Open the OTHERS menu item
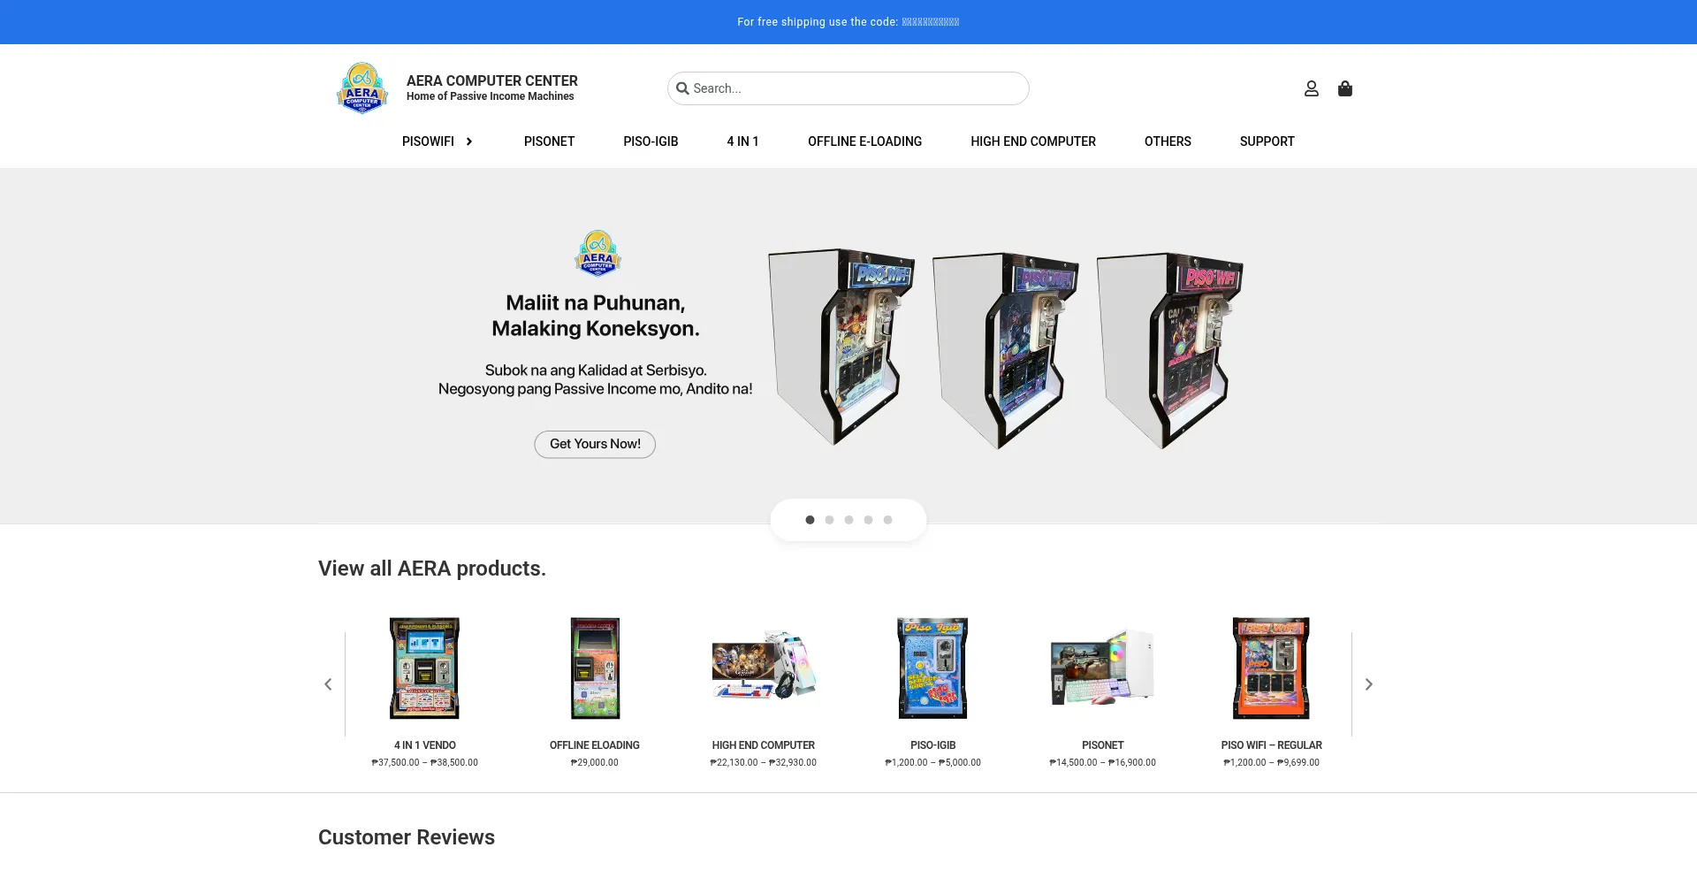Image resolution: width=1697 pixels, height=878 pixels. 1167,141
